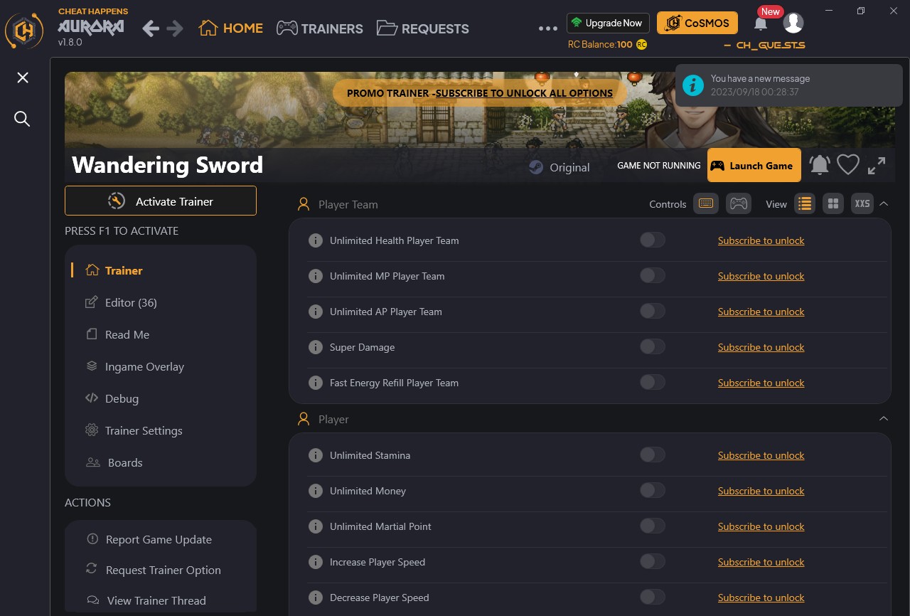Go back with the left arrow
The height and width of the screenshot is (616, 910).
151,28
